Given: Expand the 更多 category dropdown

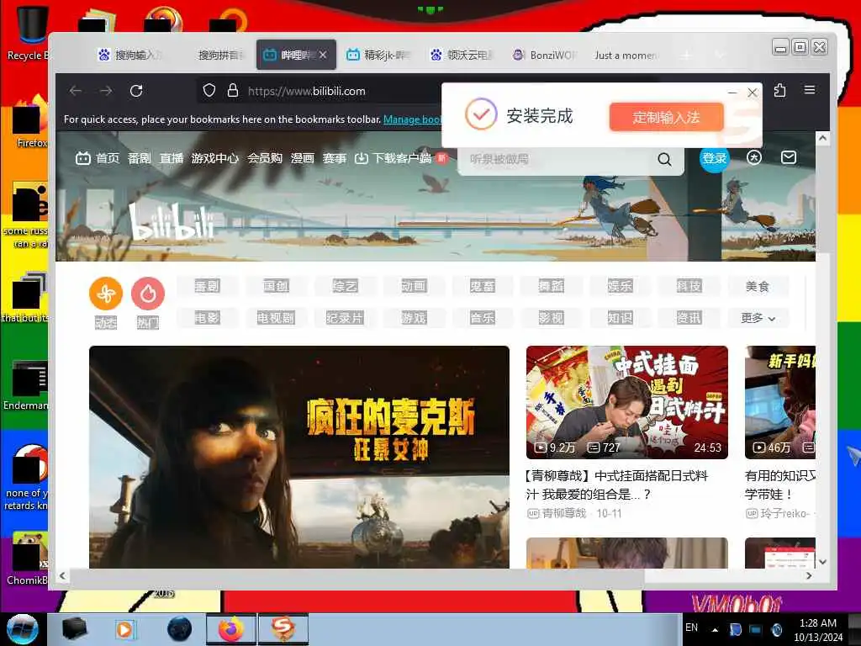Looking at the screenshot, I should pyautogui.click(x=758, y=318).
